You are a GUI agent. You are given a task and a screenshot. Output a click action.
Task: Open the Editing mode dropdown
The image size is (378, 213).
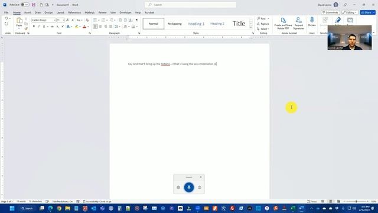(x=350, y=12)
